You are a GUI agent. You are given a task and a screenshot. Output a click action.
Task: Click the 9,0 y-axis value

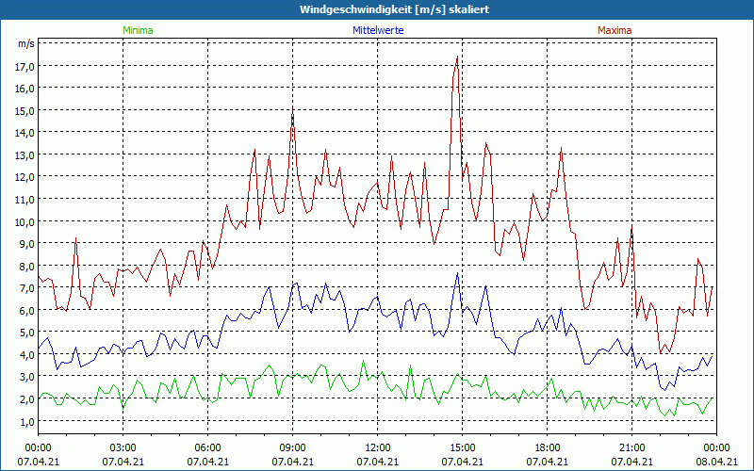pos(27,244)
